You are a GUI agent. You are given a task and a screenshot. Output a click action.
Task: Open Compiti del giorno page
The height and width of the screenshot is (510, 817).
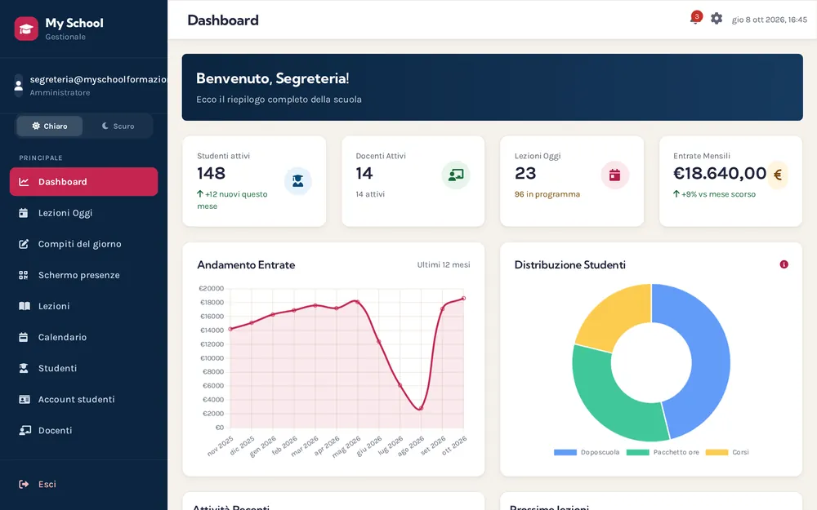click(x=83, y=244)
